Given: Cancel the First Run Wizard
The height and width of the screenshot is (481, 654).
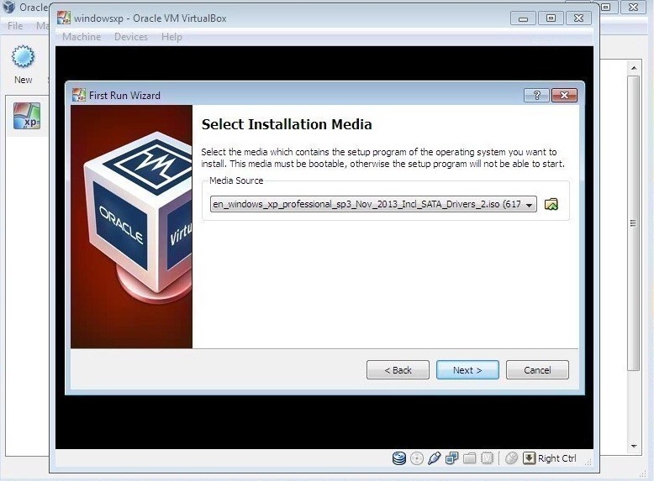Looking at the screenshot, I should click(x=537, y=370).
